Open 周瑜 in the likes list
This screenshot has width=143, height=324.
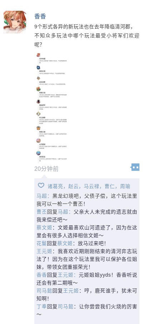click(x=125, y=186)
